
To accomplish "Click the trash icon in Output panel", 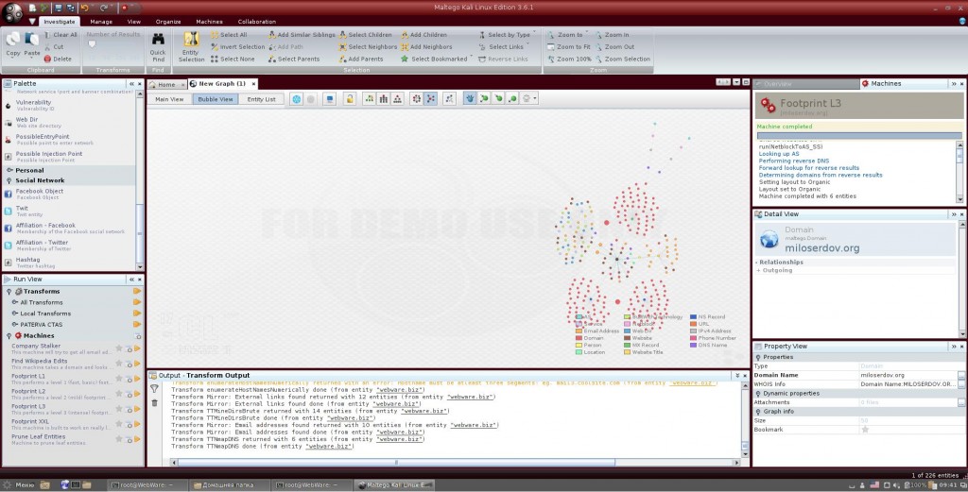I will (x=154, y=403).
